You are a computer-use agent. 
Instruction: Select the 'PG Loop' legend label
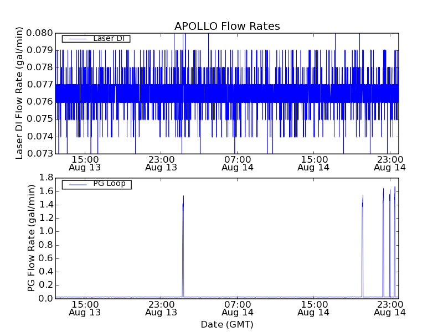[x=109, y=184]
